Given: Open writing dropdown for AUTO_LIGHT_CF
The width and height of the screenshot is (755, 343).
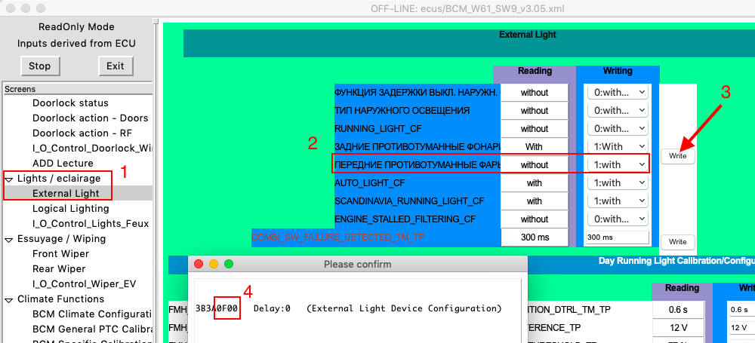Looking at the screenshot, I should click(618, 182).
